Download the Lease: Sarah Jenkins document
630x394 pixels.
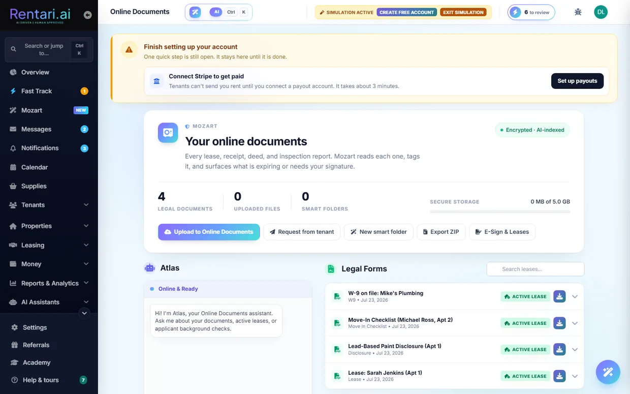coord(559,376)
